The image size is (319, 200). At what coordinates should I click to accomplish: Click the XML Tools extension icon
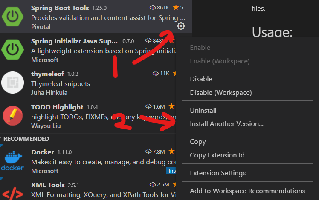tap(13, 194)
